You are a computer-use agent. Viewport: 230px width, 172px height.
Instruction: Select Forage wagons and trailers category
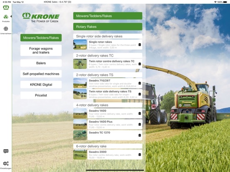[41, 50]
